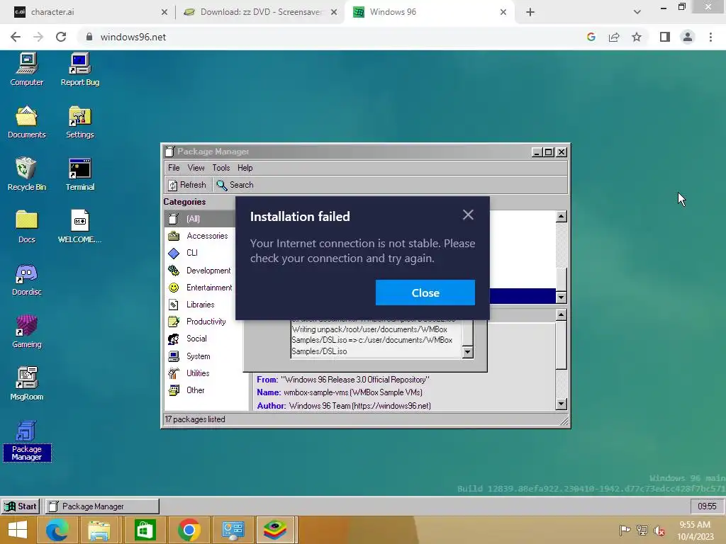726x544 pixels.
Task: Launch the Doordisc desktop shortcut
Action: coord(26,279)
